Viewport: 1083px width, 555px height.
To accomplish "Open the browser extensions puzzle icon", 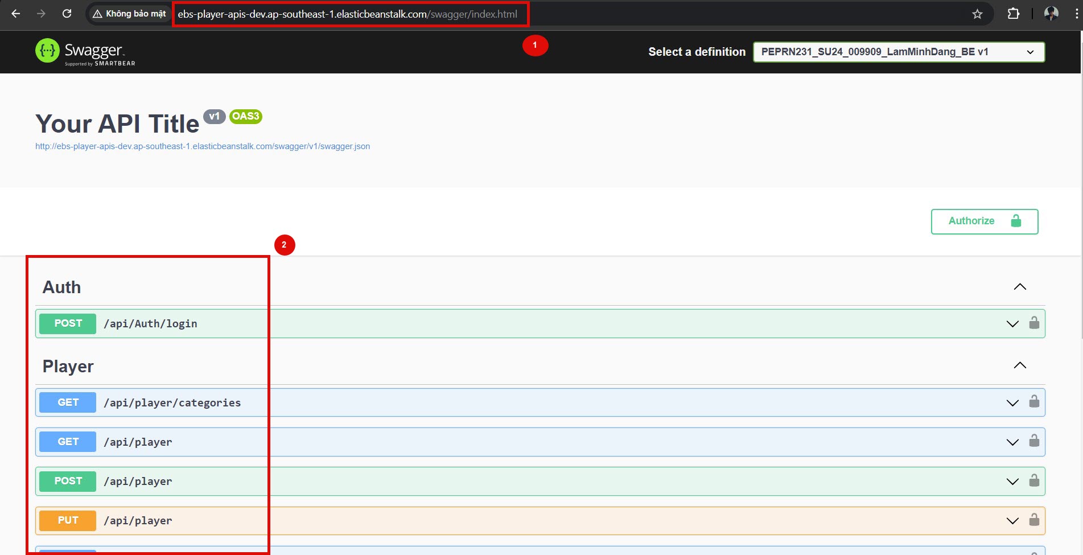I will 1014,14.
